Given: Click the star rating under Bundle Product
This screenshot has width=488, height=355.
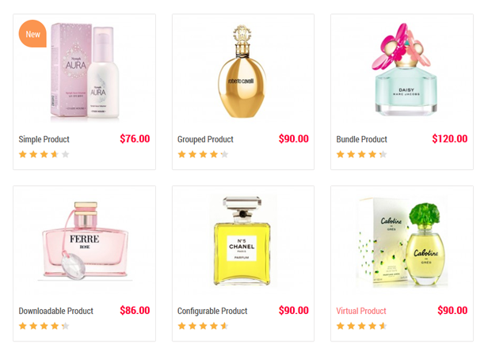Looking at the screenshot, I should 361,154.
